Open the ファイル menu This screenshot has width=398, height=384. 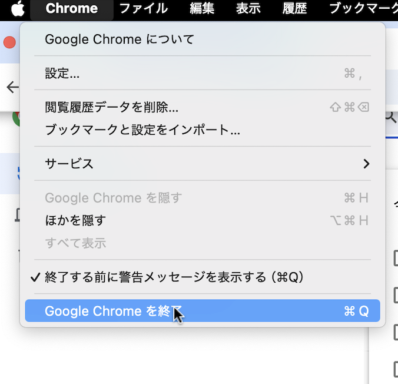[x=144, y=9]
